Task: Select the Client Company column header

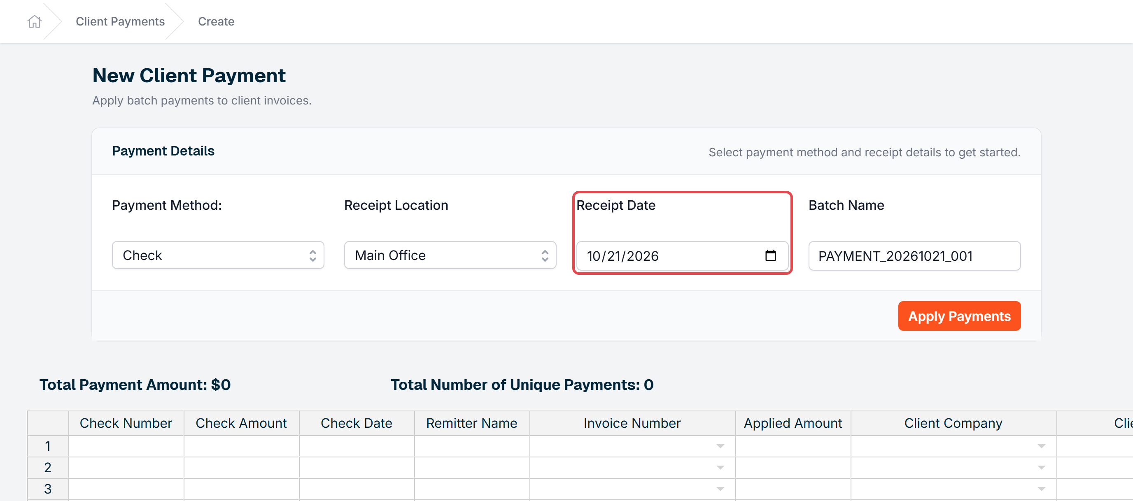Action: click(x=953, y=423)
